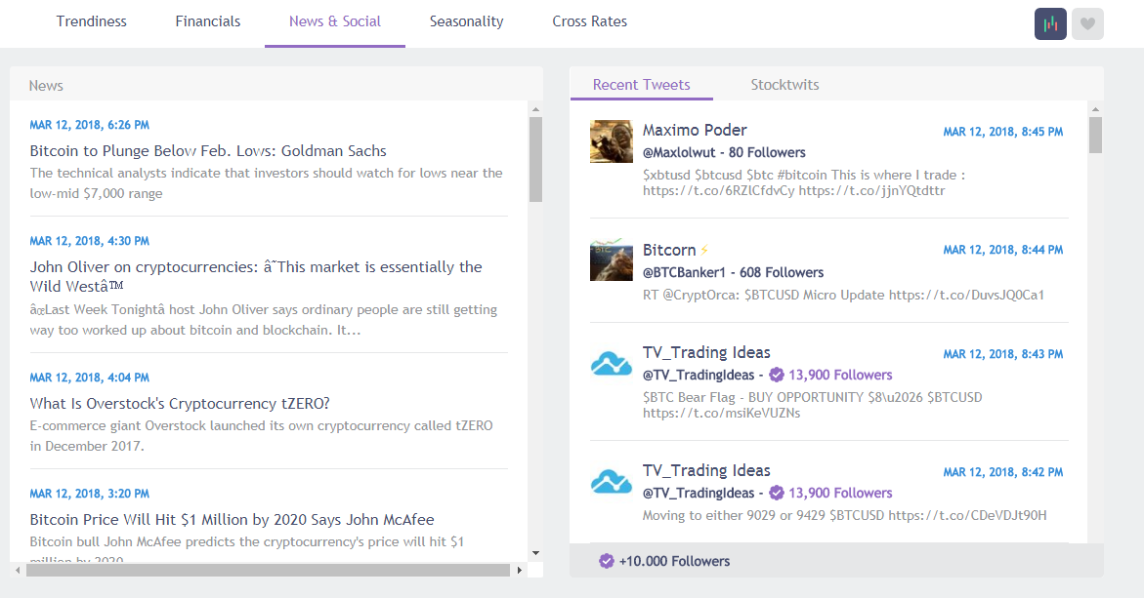
Task: Click the 'Last Week Tonight' host summary text
Action: (264, 320)
